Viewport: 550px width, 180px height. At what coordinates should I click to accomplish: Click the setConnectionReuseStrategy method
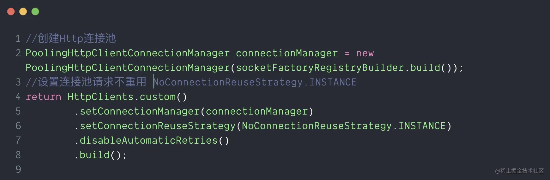[x=158, y=126]
